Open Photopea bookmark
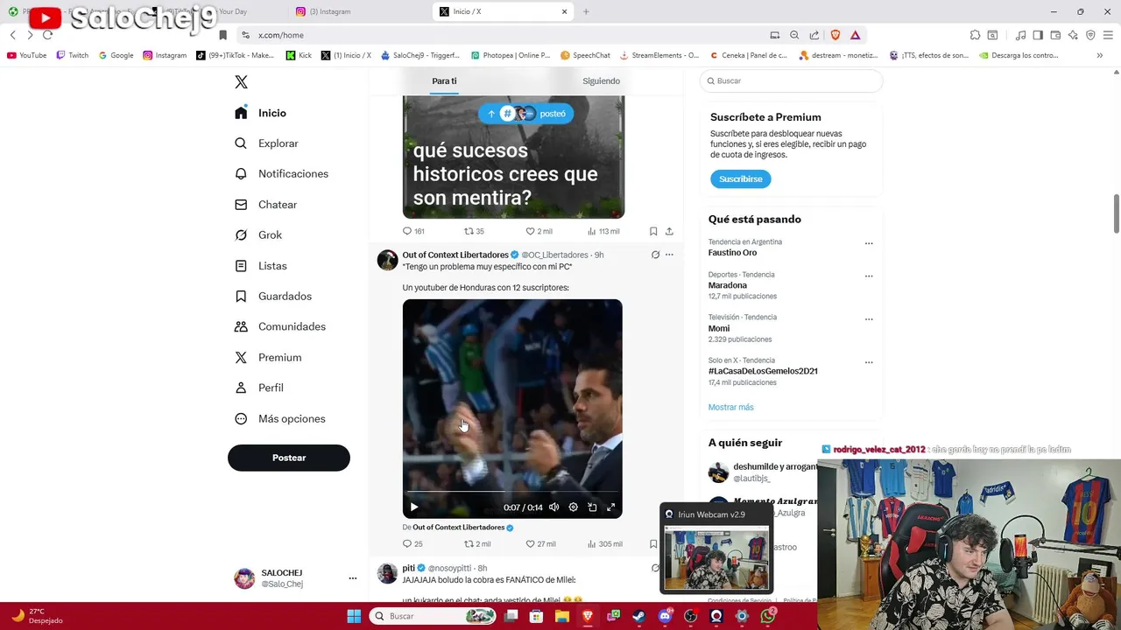Screen dimensions: 1121x630 [x=511, y=55]
